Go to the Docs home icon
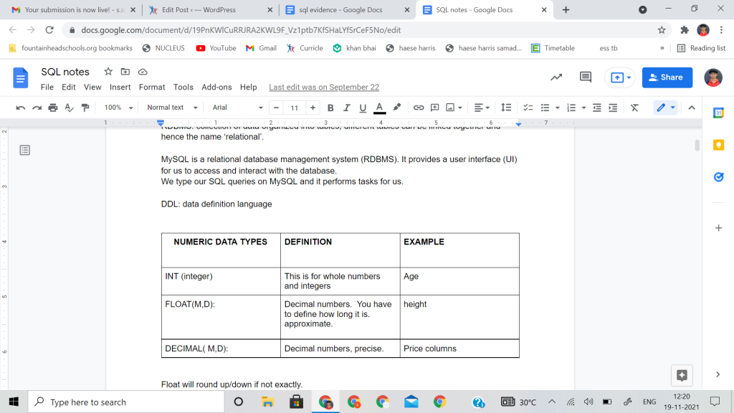 click(x=20, y=77)
